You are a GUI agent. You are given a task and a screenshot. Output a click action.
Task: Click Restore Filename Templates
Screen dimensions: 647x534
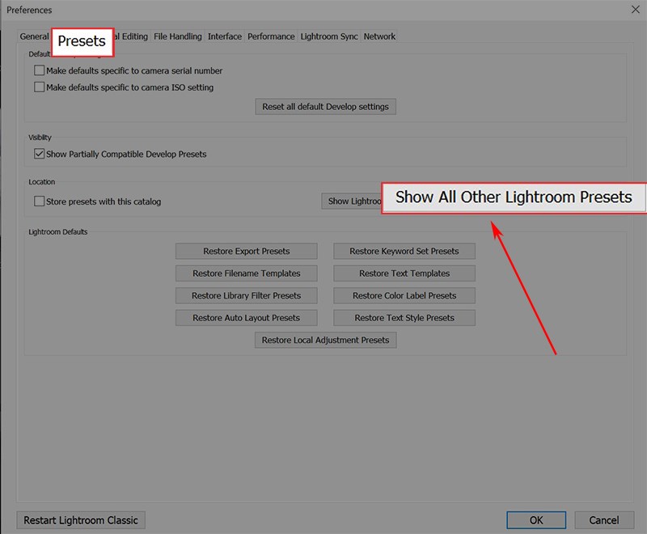[x=247, y=273]
